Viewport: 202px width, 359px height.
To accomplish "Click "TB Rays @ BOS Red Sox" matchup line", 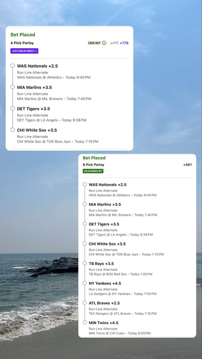I will click(108, 274).
